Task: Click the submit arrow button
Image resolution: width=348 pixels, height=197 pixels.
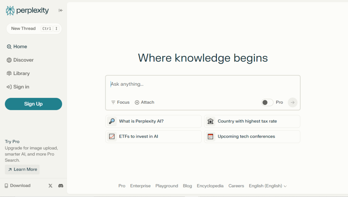Action: (293, 102)
